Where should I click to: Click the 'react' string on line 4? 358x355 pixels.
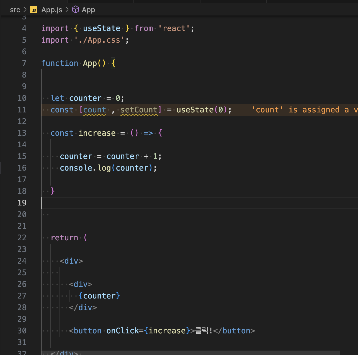coord(174,28)
